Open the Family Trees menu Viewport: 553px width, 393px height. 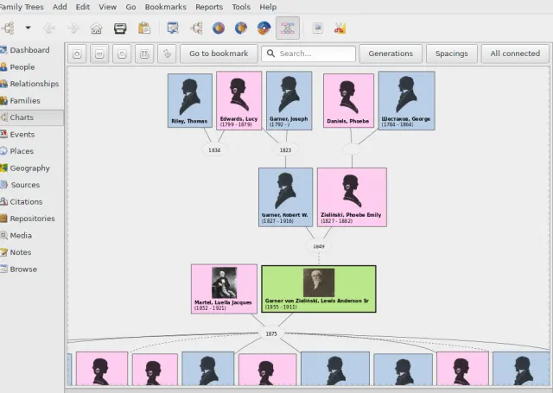pos(21,7)
